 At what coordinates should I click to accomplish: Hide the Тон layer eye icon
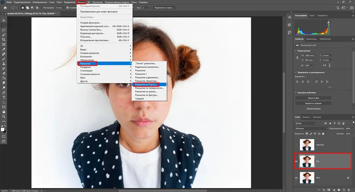coord(296,161)
